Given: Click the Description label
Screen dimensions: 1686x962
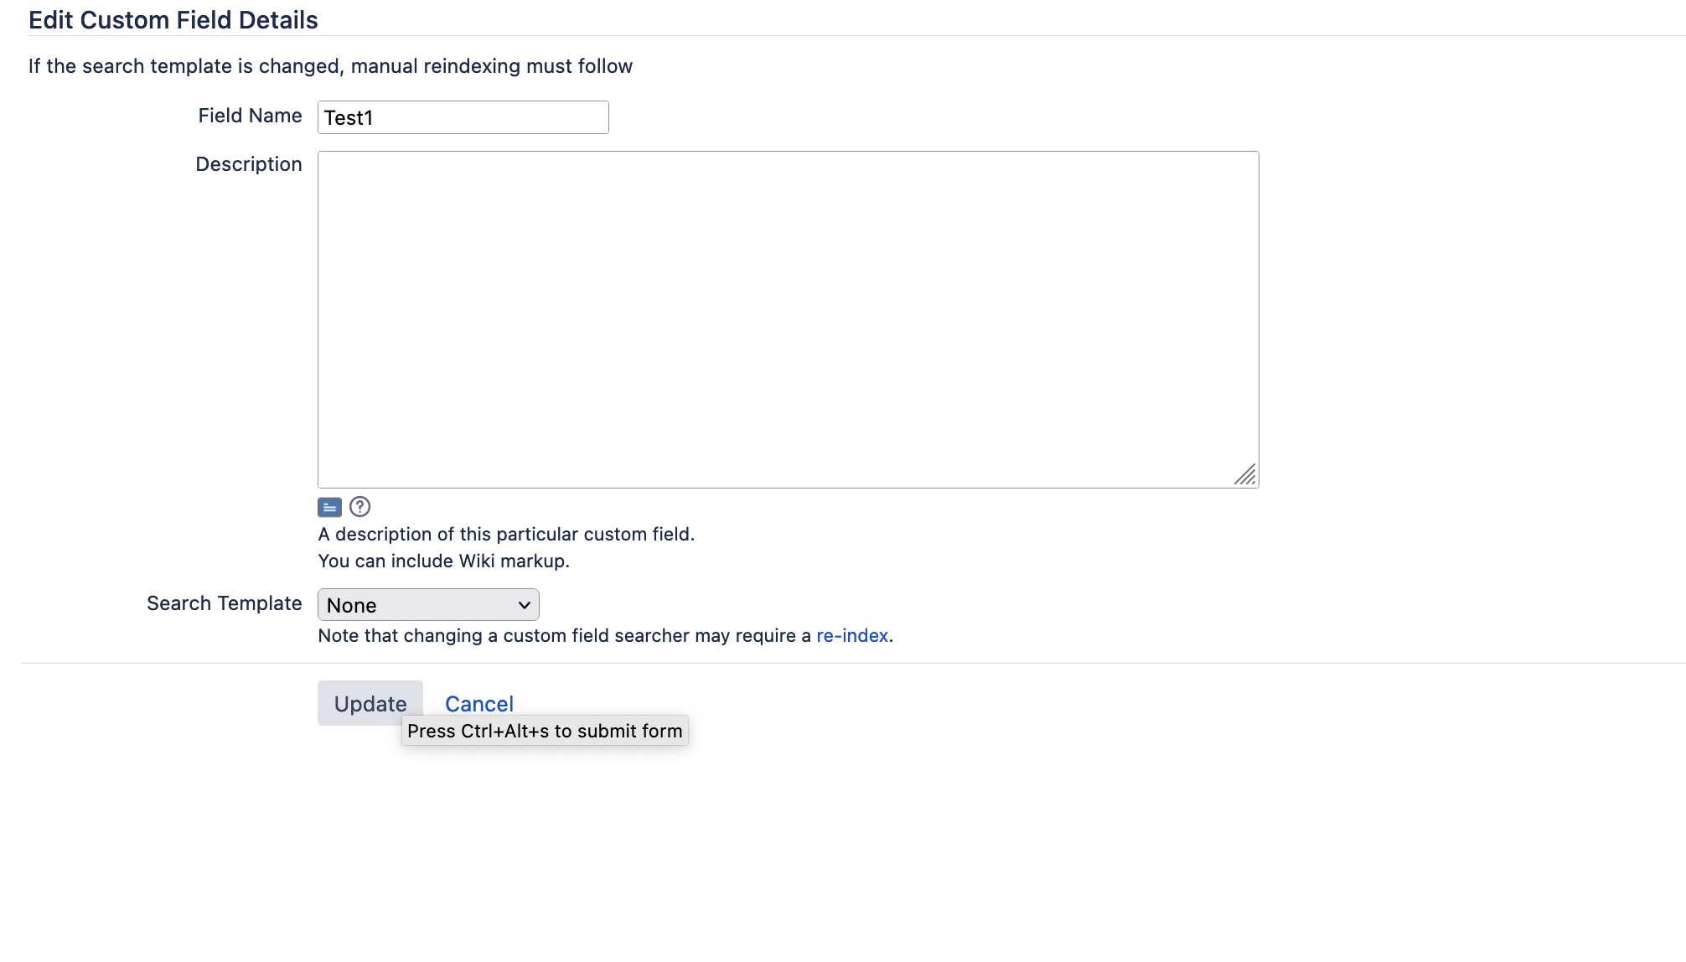Looking at the screenshot, I should (x=248, y=164).
